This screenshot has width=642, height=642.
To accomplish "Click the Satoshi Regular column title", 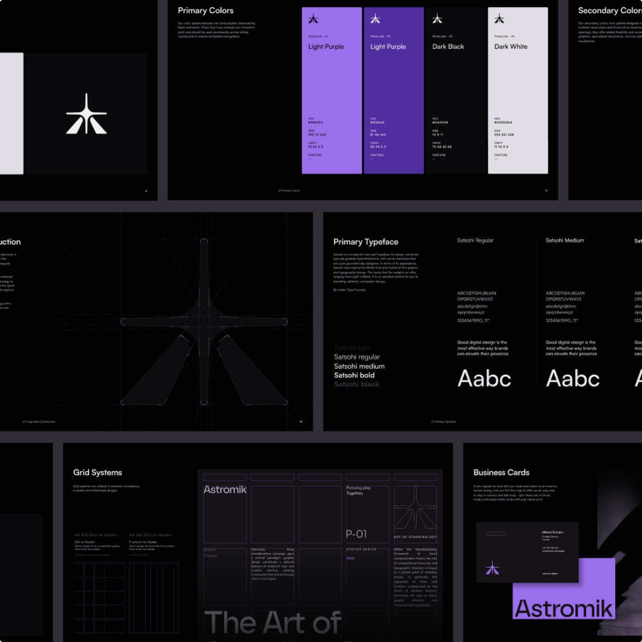I will [475, 240].
